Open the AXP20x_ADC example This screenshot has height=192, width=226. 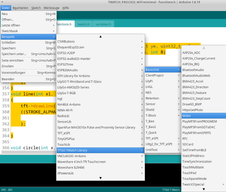tap(204, 53)
